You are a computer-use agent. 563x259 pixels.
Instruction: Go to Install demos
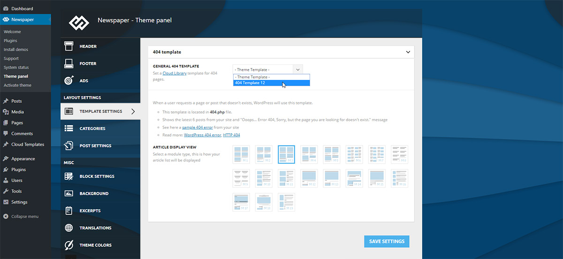coord(16,50)
